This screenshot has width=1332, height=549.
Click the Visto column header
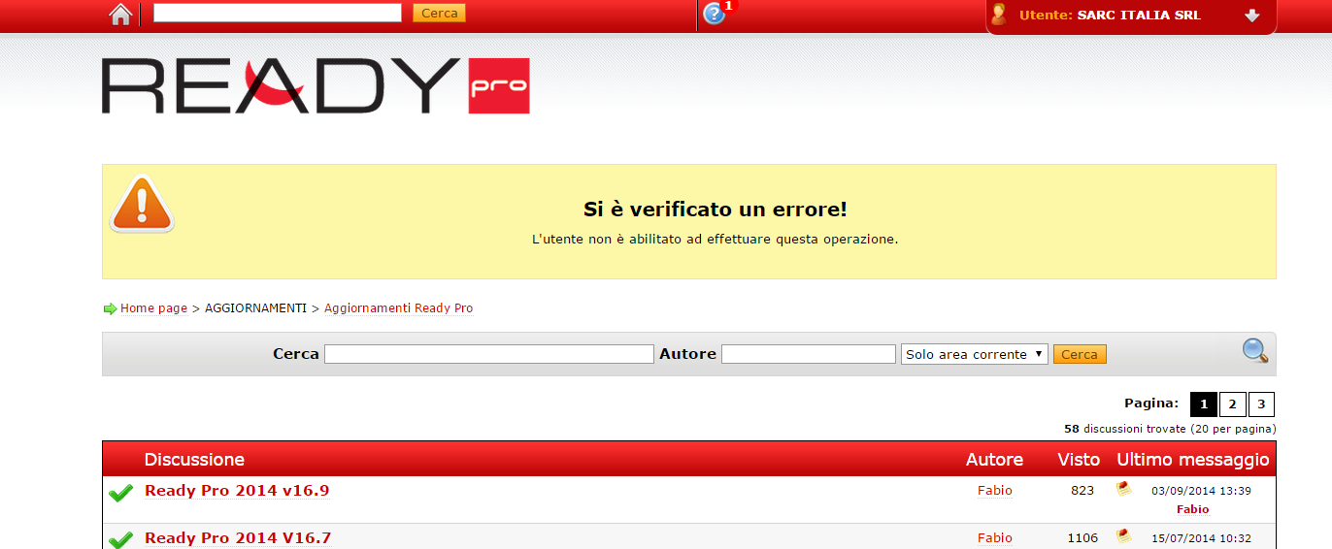(x=1079, y=460)
